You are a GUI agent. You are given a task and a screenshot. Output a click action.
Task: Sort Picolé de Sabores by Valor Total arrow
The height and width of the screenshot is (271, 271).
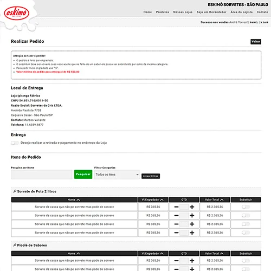point(222,254)
